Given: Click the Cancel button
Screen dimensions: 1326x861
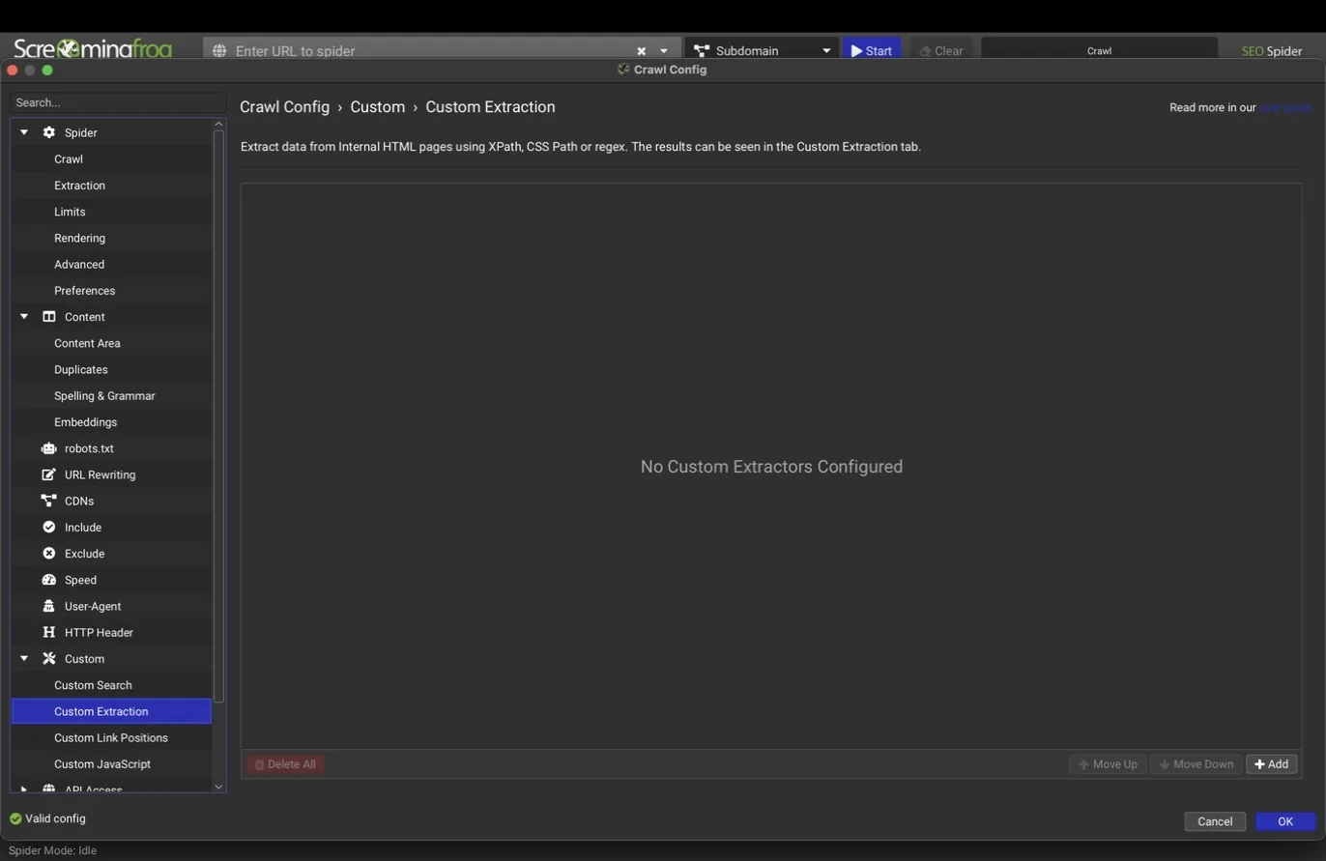Looking at the screenshot, I should (x=1215, y=821).
